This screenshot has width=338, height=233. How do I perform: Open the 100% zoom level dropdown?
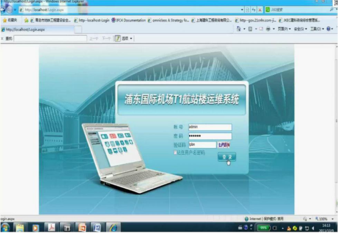click(x=325, y=219)
